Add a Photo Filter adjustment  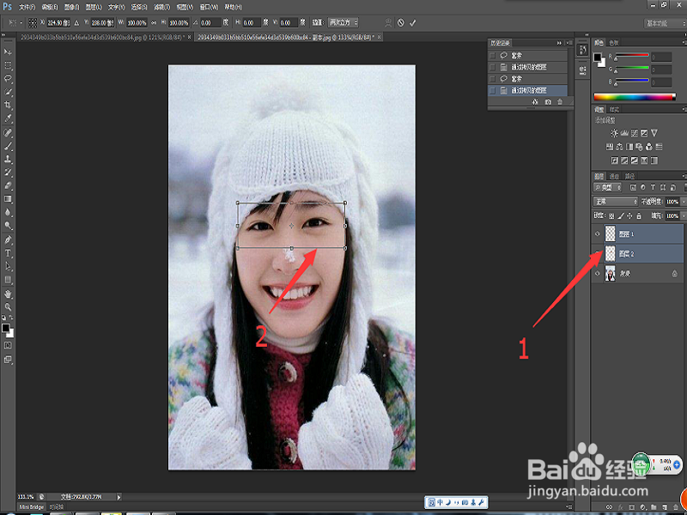point(639,147)
